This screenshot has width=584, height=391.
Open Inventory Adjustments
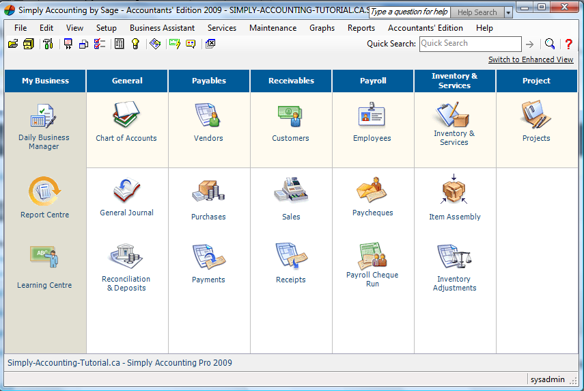(x=454, y=268)
